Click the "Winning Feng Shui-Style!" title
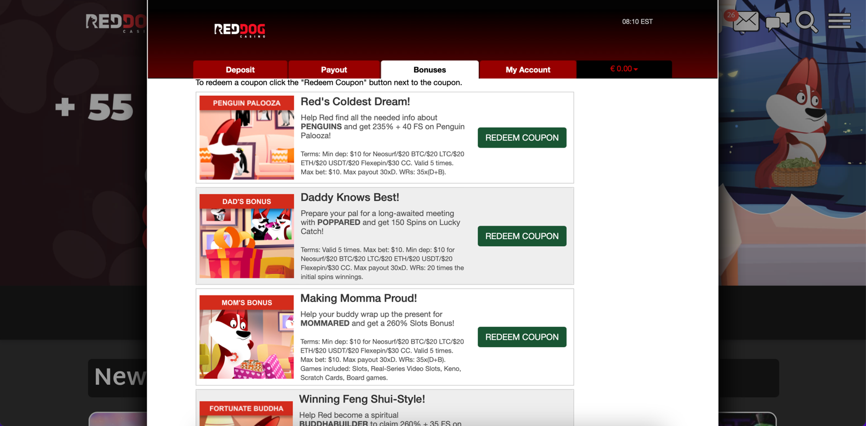This screenshot has height=426, width=866. pyautogui.click(x=362, y=399)
